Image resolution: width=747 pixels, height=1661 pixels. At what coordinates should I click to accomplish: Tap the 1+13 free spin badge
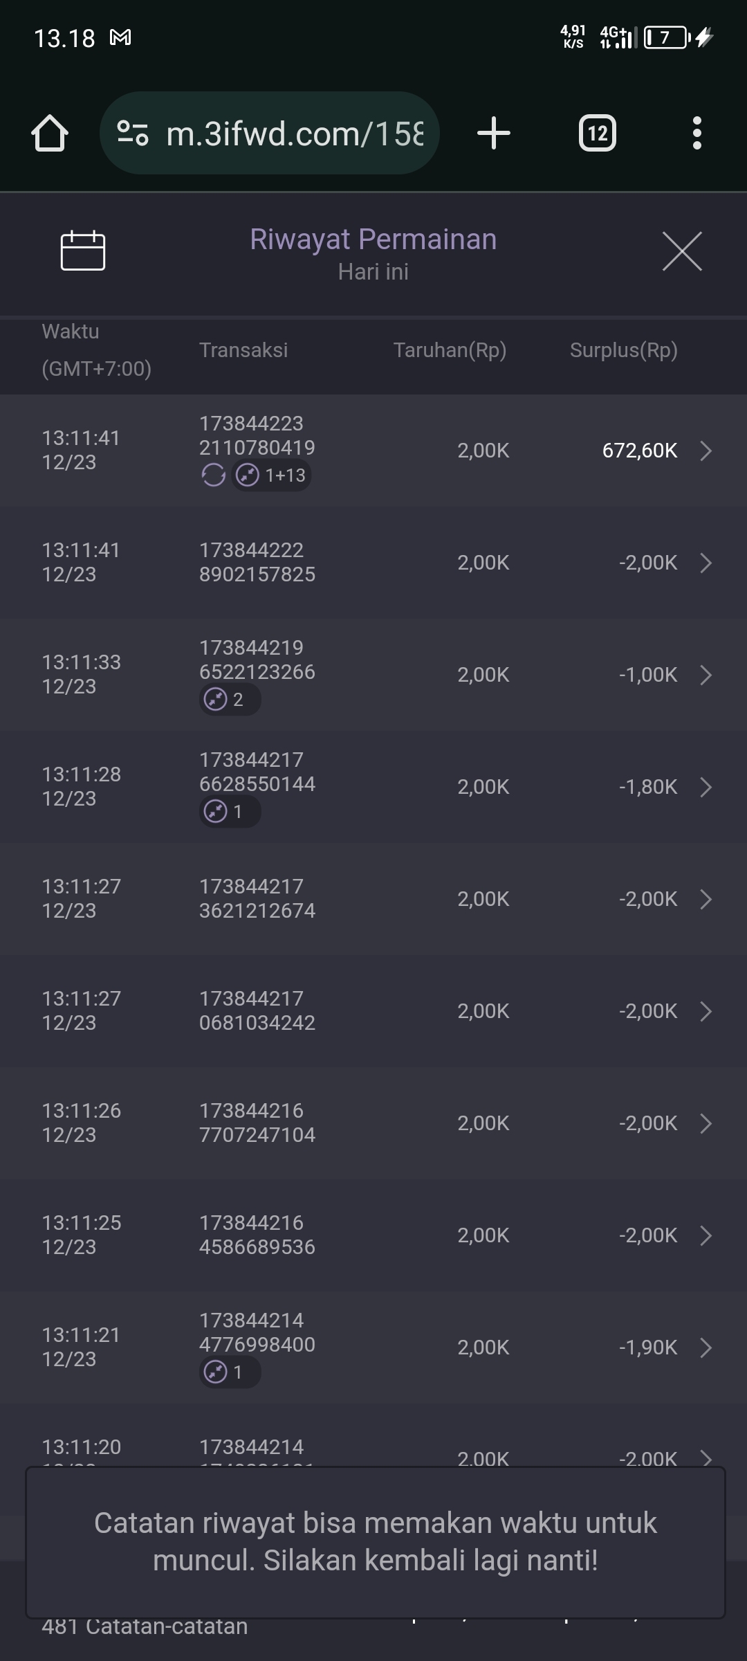[x=271, y=475]
